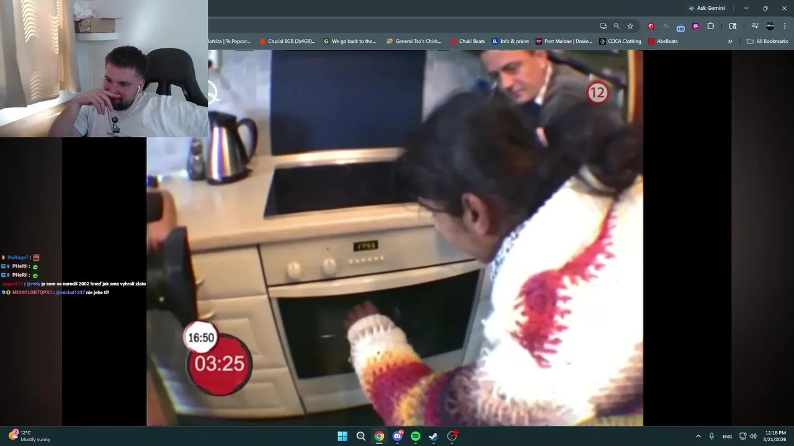The width and height of the screenshot is (794, 446).
Task: Open the purple extension icon
Action: point(695,26)
